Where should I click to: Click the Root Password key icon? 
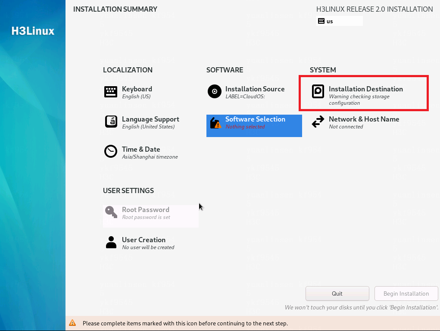pyautogui.click(x=111, y=212)
